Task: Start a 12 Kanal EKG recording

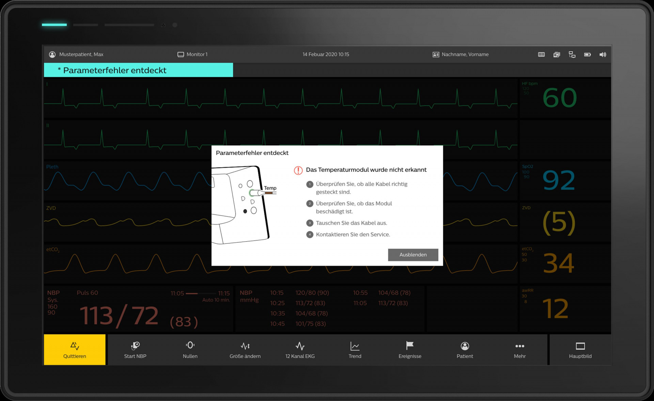Action: pos(300,350)
